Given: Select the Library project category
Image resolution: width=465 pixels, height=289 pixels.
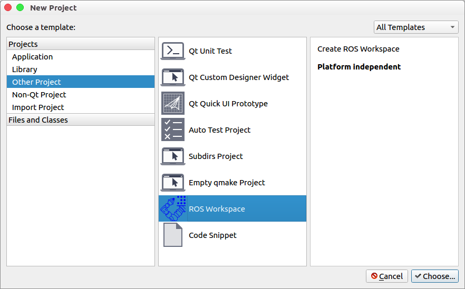Looking at the screenshot, I should 25,69.
